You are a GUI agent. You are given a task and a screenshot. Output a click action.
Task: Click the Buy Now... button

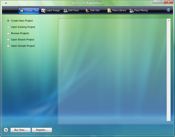click(21, 130)
